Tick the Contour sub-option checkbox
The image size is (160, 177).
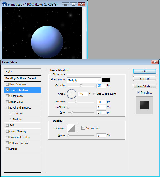click(x=10, y=113)
